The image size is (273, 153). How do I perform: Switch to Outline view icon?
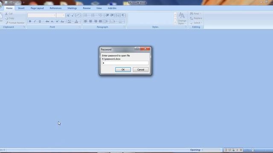coord(237,150)
